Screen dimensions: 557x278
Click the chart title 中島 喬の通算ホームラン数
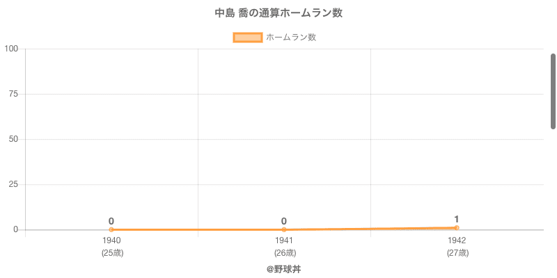(x=278, y=13)
